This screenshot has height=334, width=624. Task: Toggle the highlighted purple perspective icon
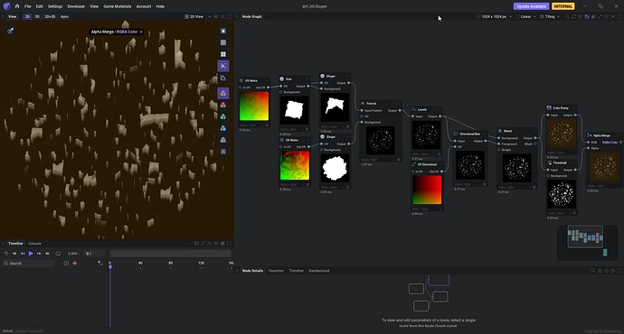coord(223,66)
